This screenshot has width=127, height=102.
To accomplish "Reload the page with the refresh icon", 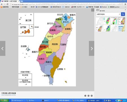I will pyautogui.click(x=7, y=4).
